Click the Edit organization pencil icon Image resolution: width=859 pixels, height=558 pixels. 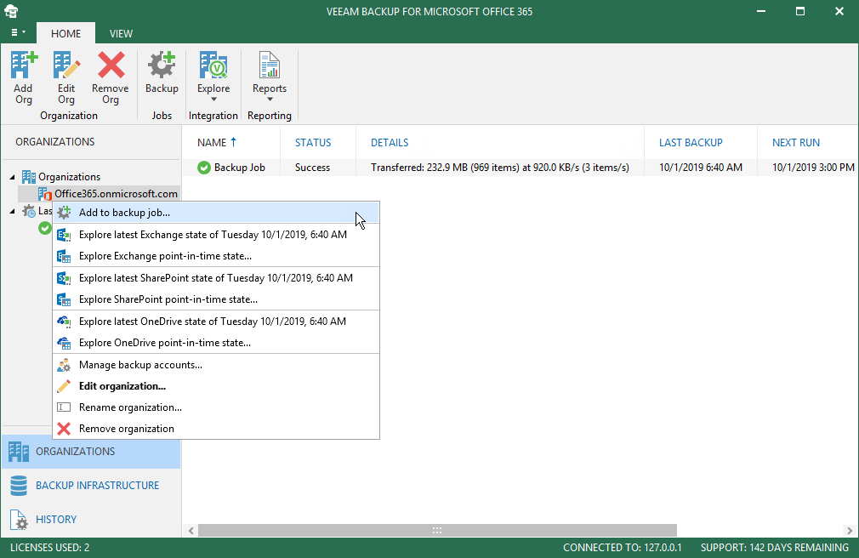point(64,386)
